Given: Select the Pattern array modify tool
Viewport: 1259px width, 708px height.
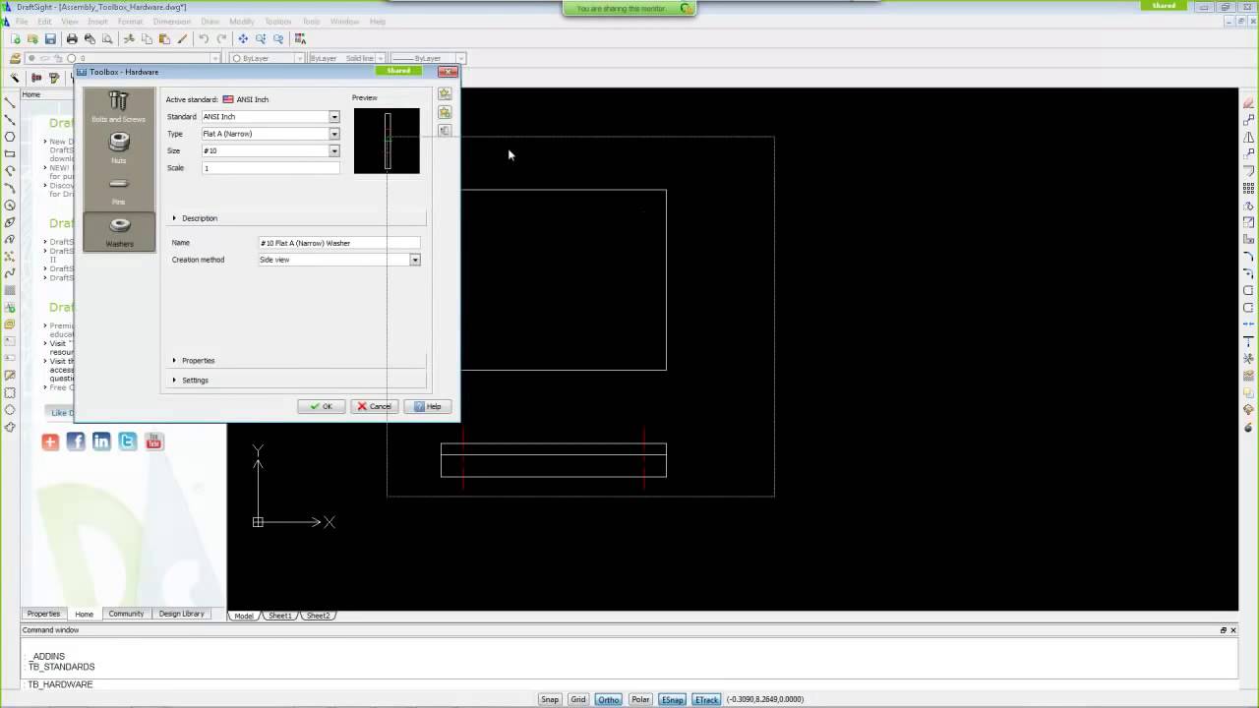Looking at the screenshot, I should (1249, 188).
